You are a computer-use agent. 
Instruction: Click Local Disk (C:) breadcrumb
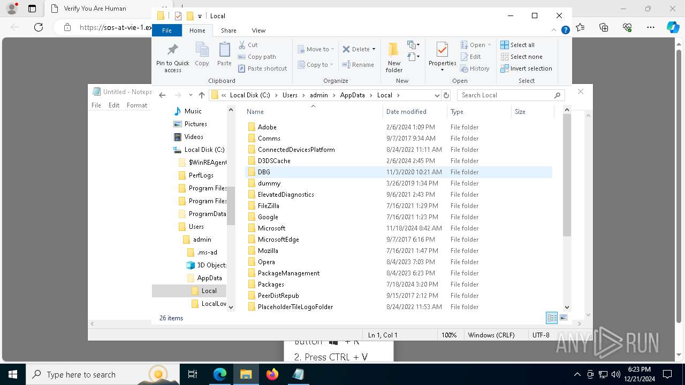[x=250, y=95]
